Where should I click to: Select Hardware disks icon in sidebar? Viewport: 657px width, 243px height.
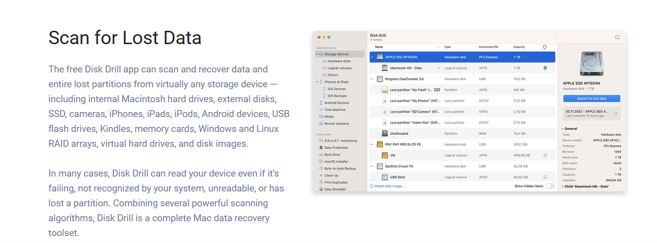pyautogui.click(x=324, y=61)
